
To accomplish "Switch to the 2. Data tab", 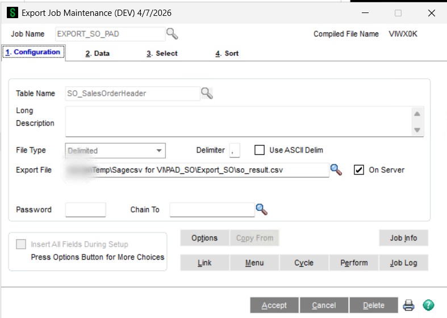I will click(x=98, y=53).
